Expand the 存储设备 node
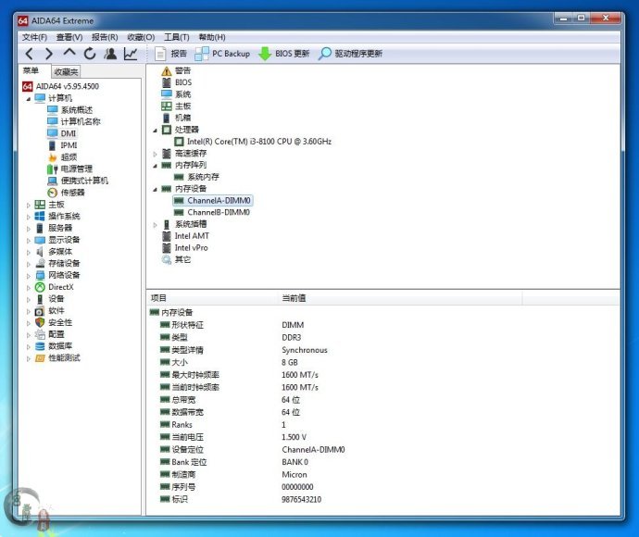Image resolution: width=639 pixels, height=537 pixels. coord(29,265)
